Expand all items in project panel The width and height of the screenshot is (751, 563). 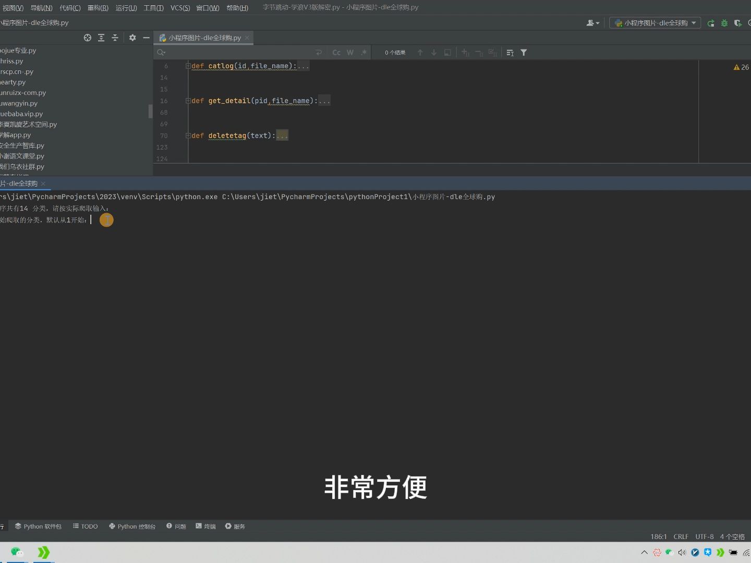coord(101,38)
